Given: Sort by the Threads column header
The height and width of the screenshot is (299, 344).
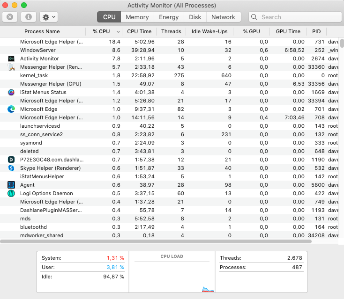Looking at the screenshot, I should 171,31.
